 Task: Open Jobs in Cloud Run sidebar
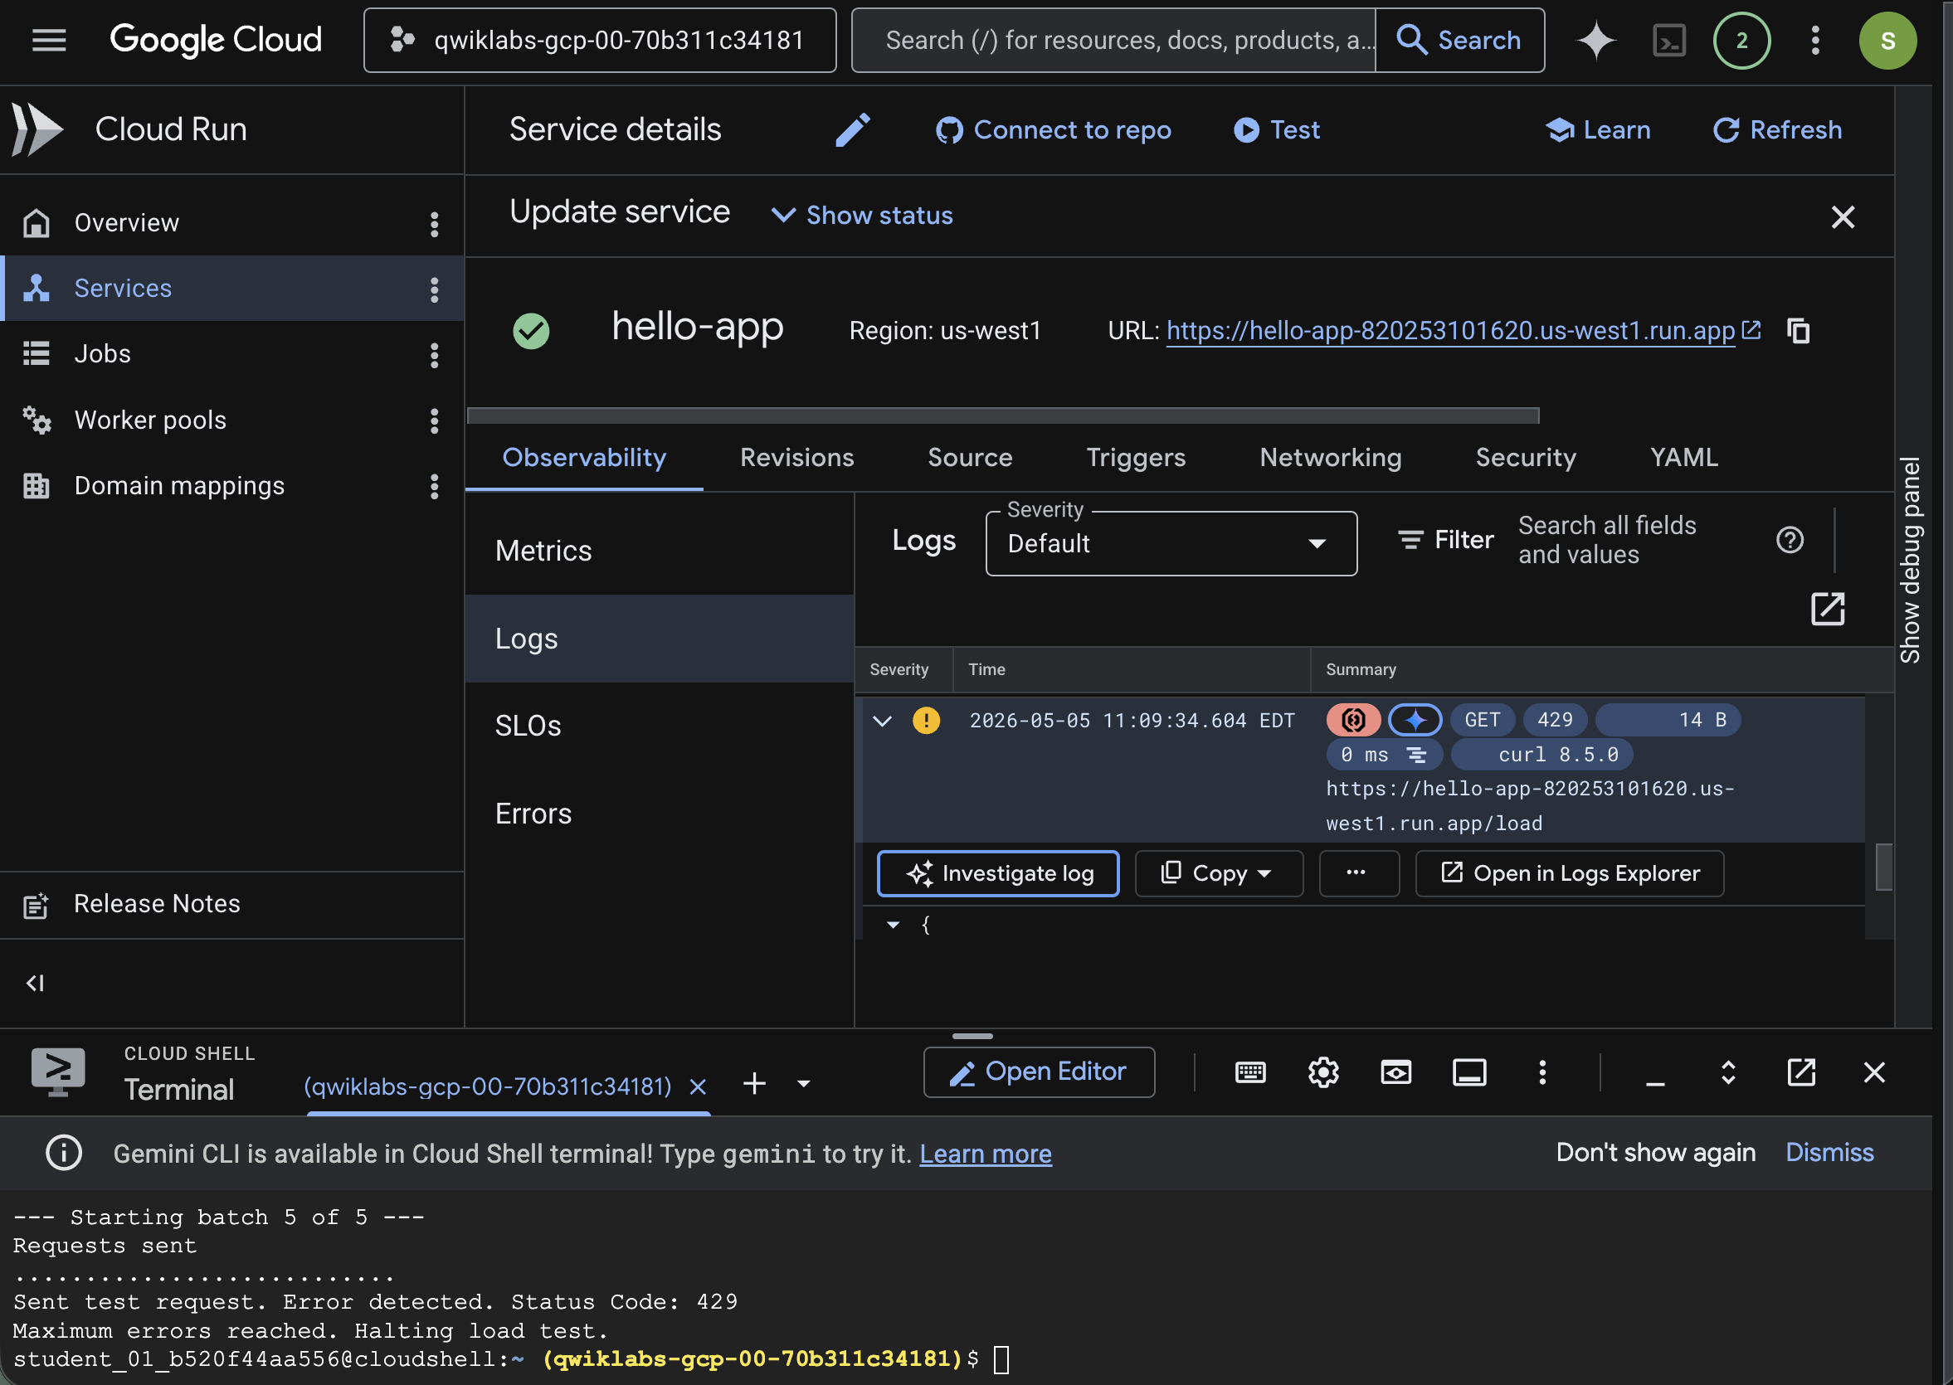(x=232, y=354)
